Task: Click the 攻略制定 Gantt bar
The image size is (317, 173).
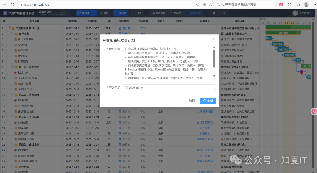Action: pos(289,55)
